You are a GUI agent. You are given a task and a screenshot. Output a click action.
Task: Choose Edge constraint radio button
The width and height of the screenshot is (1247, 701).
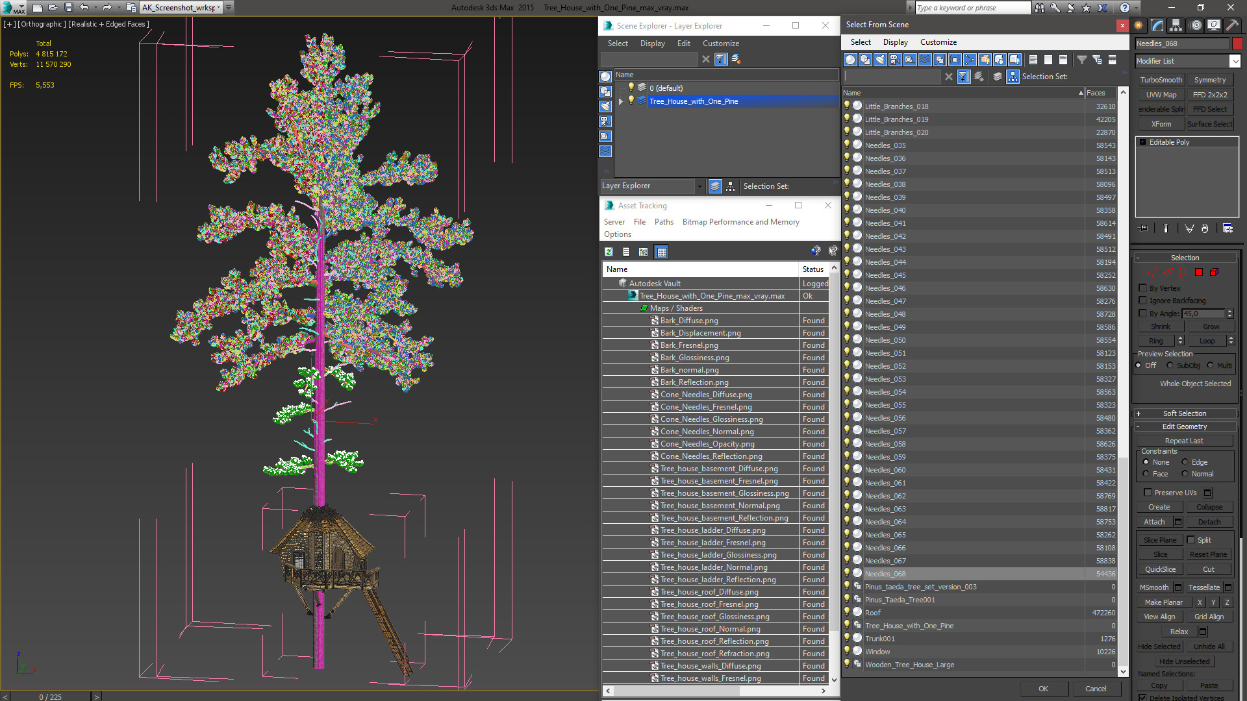(1185, 462)
